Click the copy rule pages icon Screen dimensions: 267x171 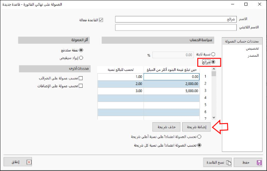pos(228,163)
